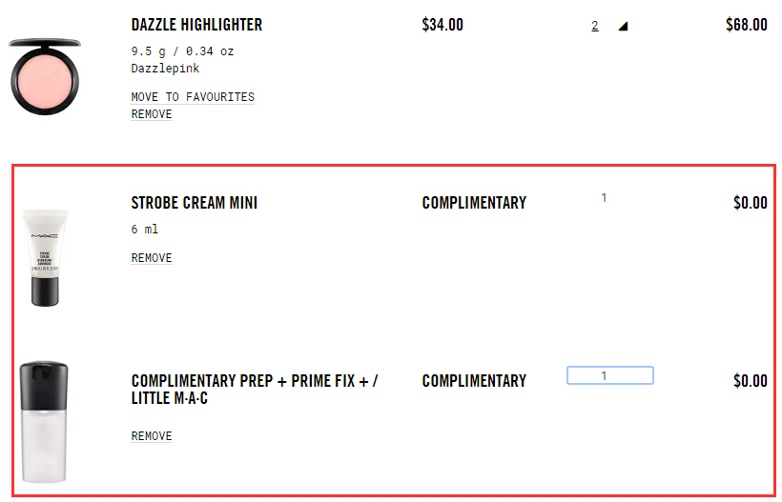
Task: Move Dazzle Highlighter to favourites
Action: coord(193,97)
